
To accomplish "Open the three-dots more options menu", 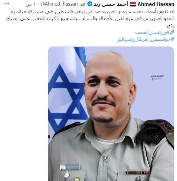I will pyautogui.click(x=7, y=4).
